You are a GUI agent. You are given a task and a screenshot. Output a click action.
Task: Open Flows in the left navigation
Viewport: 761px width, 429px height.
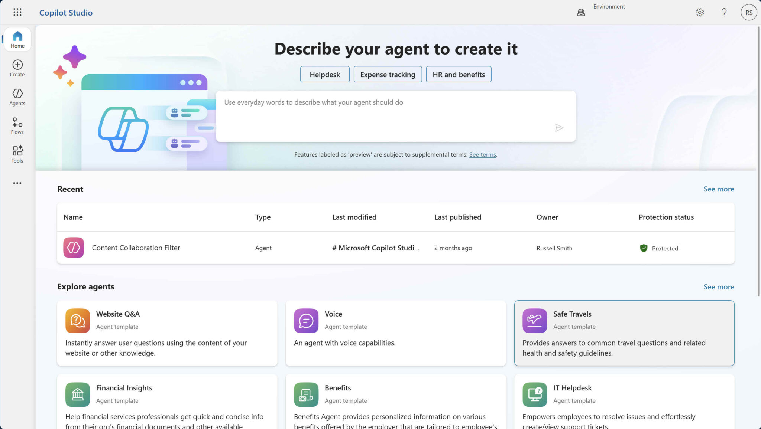pos(17,126)
